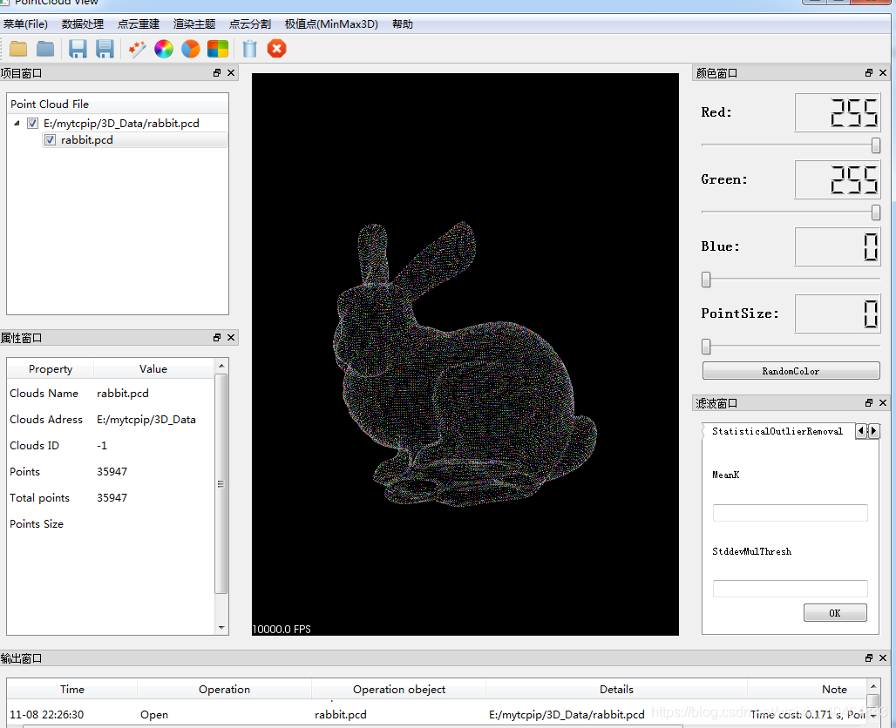The image size is (896, 728).
Task: Click the Red slider handle
Action: (x=875, y=145)
